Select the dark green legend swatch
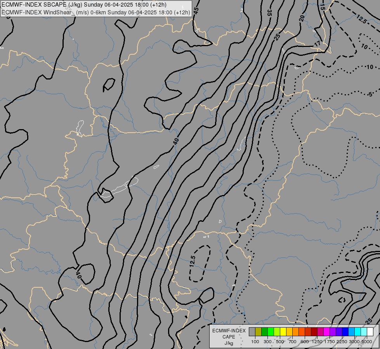Image resolution: width=380 pixels, height=349 pixels. tap(264, 332)
